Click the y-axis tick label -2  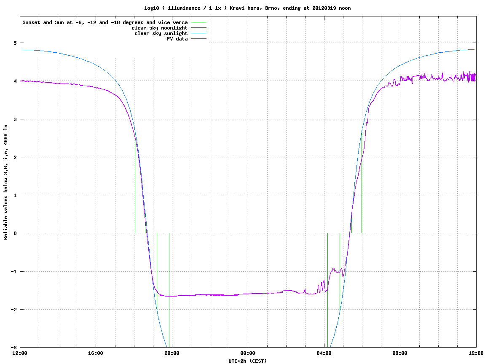click(x=13, y=310)
